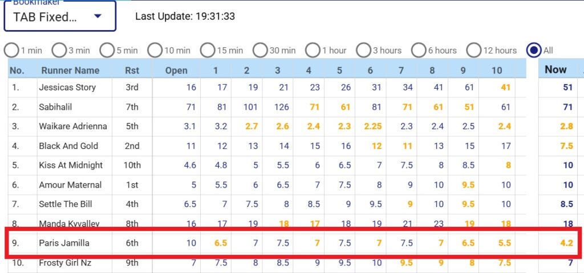Open the Bookmaker dropdown arrow
The image size is (584, 273).
click(98, 16)
